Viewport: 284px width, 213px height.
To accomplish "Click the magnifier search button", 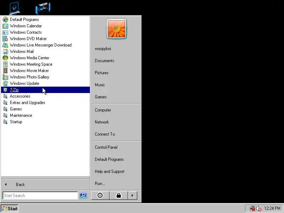I will (83, 195).
